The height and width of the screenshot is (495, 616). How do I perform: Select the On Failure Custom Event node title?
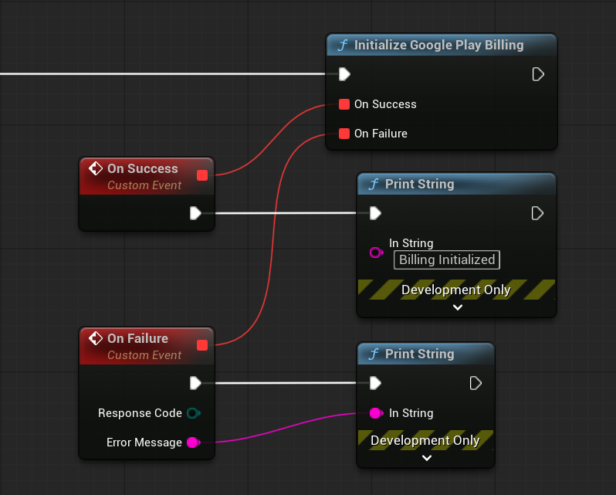(137, 338)
